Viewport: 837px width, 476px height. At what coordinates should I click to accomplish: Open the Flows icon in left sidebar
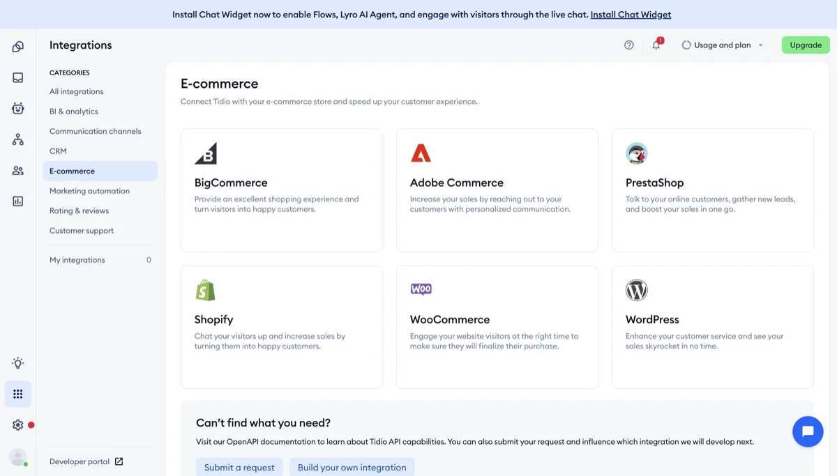click(x=18, y=139)
